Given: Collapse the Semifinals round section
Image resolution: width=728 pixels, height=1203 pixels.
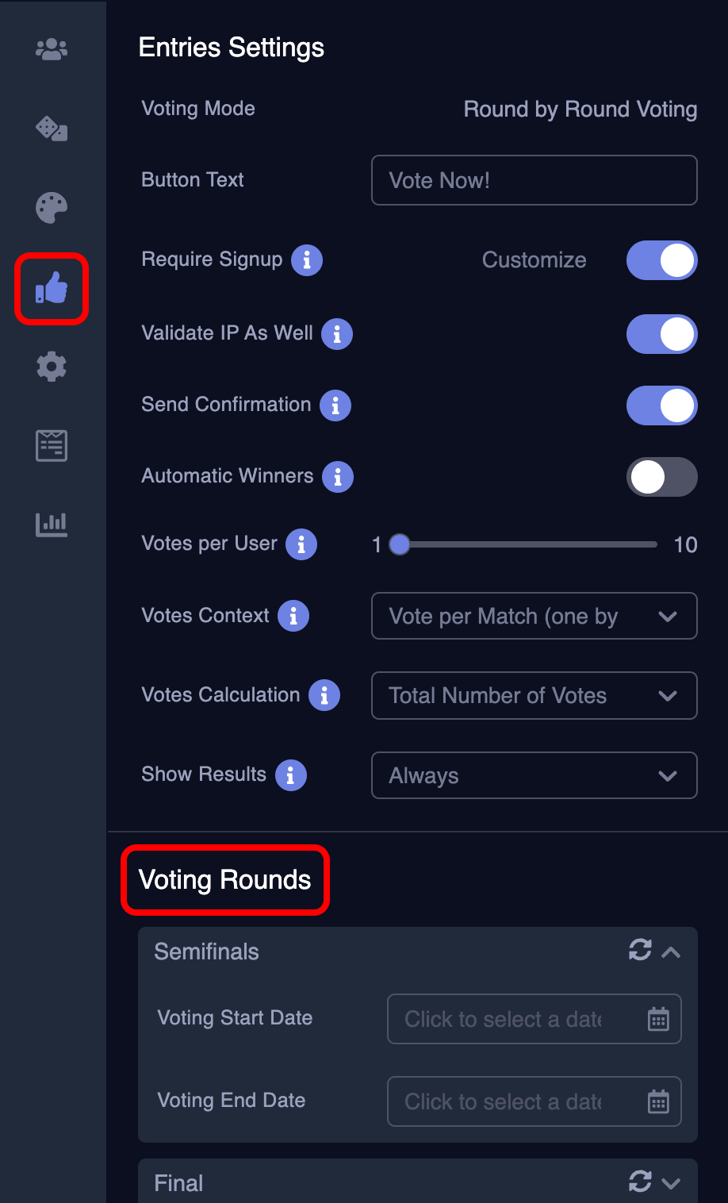Looking at the screenshot, I should (x=672, y=951).
